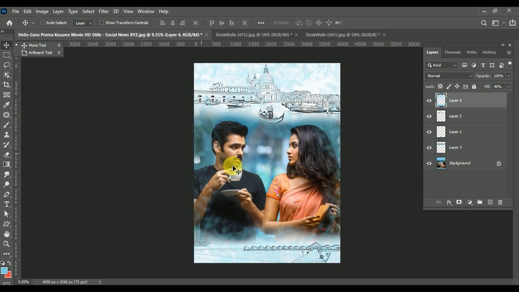Click the delete layer trash icon
Screen dimensions: 519x292
click(x=500, y=202)
